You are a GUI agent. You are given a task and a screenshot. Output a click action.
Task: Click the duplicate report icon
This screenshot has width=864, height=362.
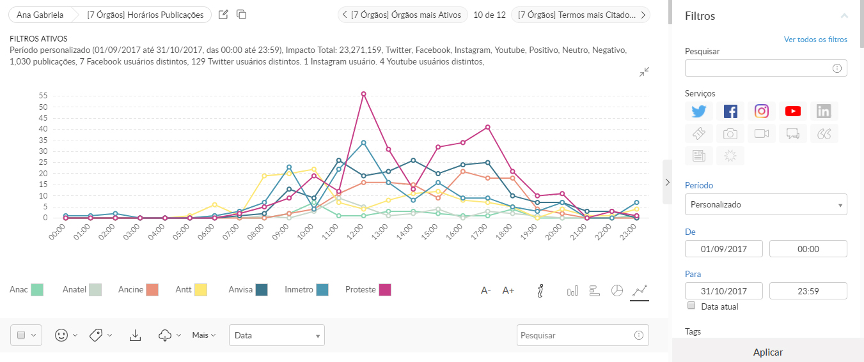click(x=242, y=15)
